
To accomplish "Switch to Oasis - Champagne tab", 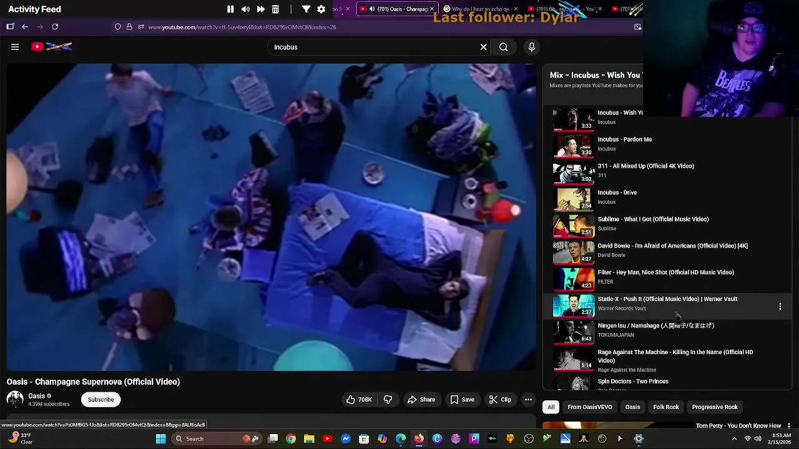I will 397,9.
